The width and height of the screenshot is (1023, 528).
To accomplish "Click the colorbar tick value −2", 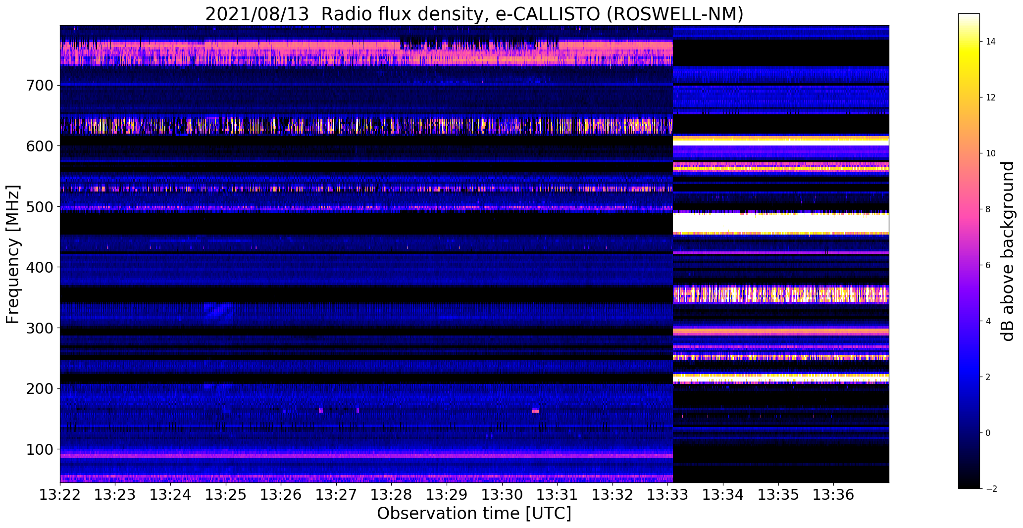I will pyautogui.click(x=990, y=489).
